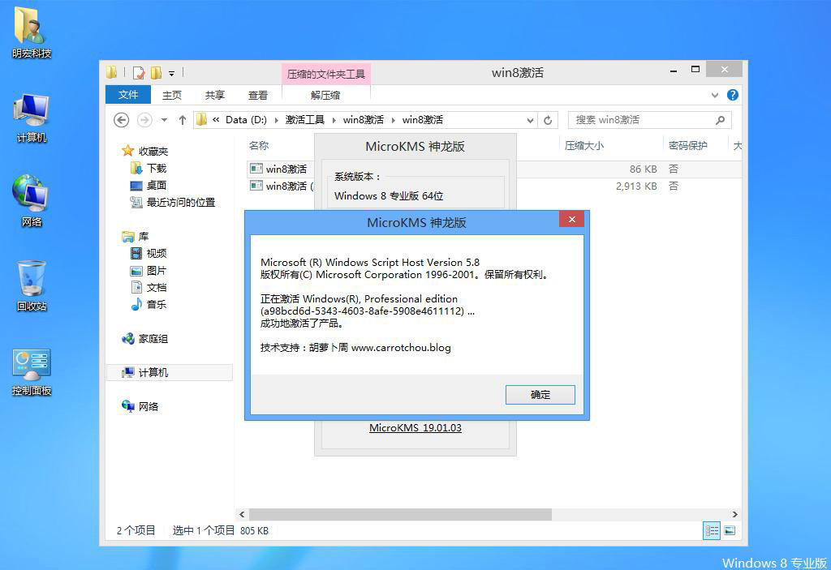Open the quick access toolbar customize dropdown
This screenshot has height=570, width=831.
pyautogui.click(x=172, y=73)
